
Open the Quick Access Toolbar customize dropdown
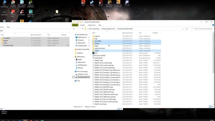(82, 22)
